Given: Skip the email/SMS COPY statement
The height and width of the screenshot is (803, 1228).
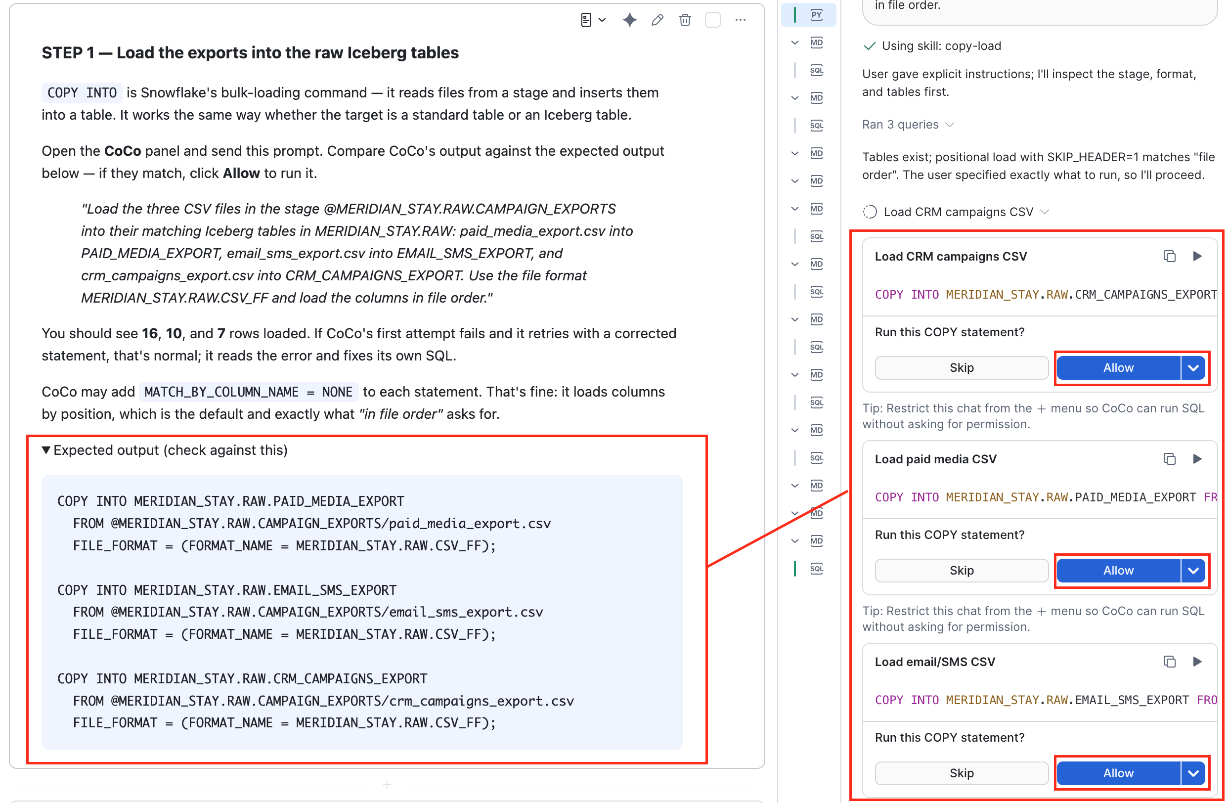Looking at the screenshot, I should click(961, 774).
